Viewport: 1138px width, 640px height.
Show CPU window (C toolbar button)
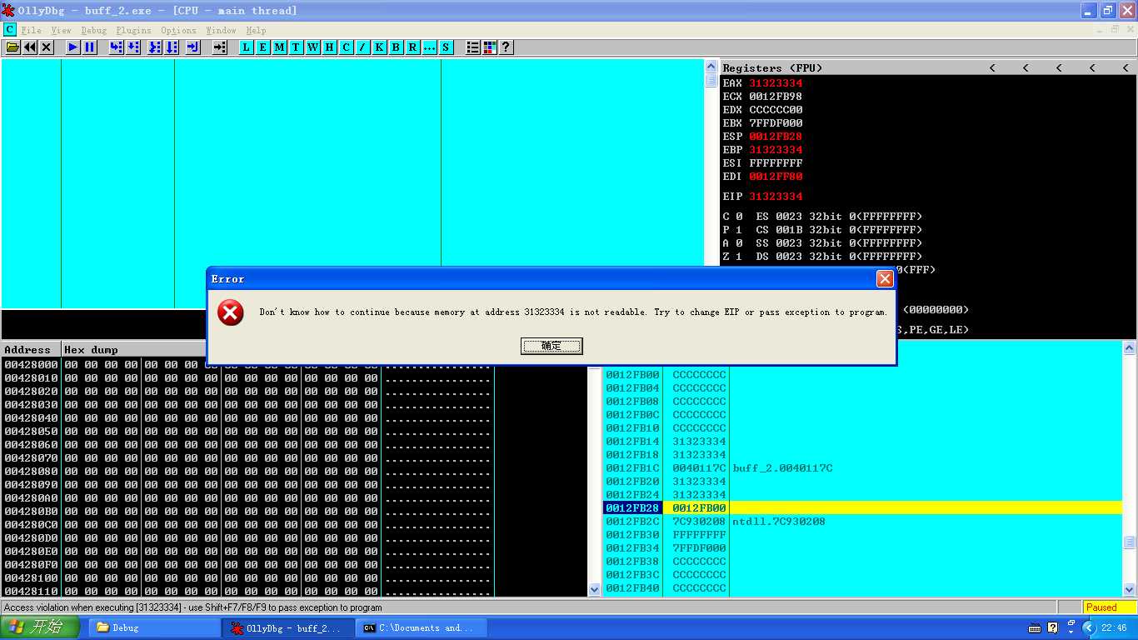[x=346, y=47]
